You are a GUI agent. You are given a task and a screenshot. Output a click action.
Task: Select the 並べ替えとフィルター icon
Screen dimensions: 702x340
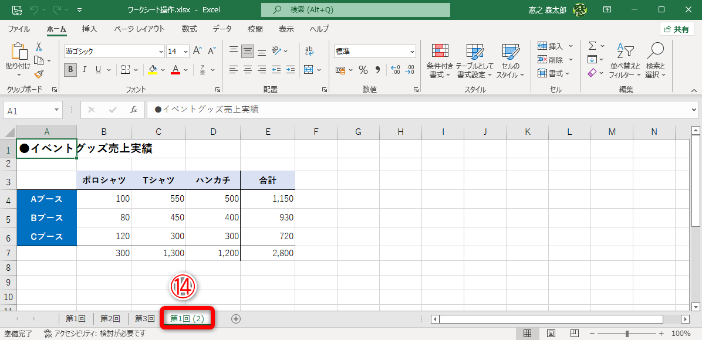tap(623, 61)
